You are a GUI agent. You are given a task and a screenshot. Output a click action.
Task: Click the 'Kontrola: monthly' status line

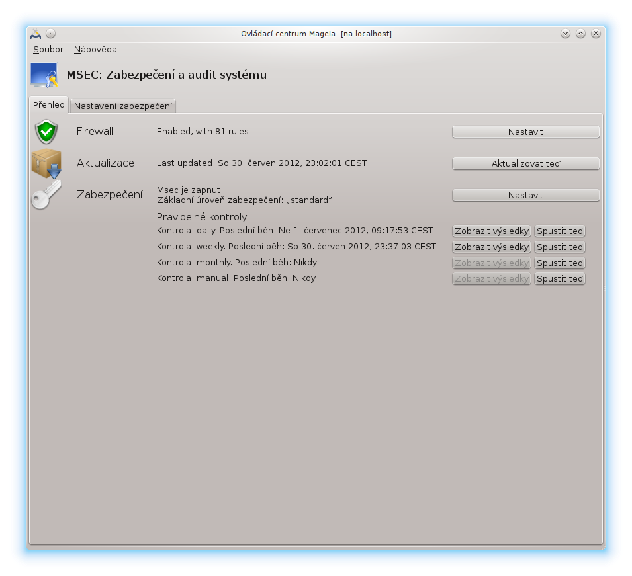click(x=237, y=263)
